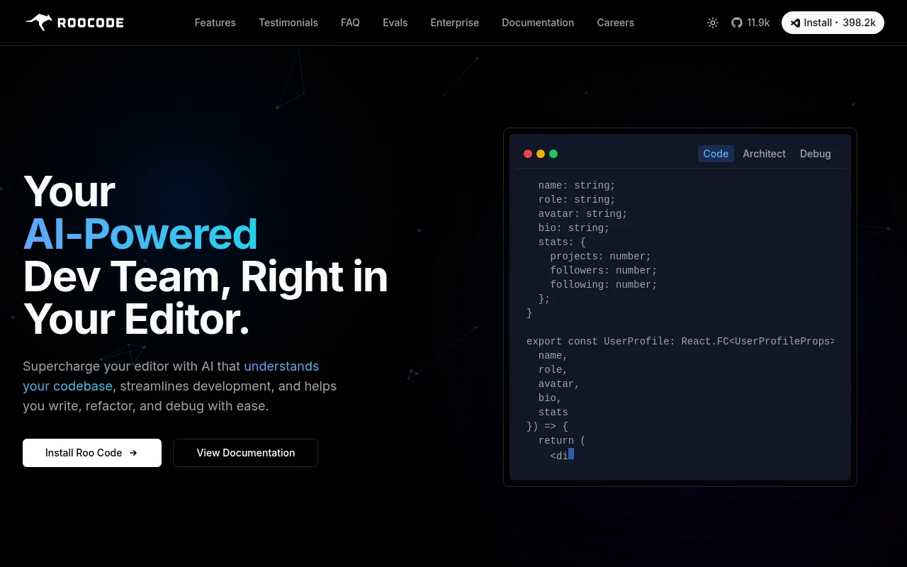Open the Enterprise nav item
The height and width of the screenshot is (567, 907).
click(x=454, y=23)
